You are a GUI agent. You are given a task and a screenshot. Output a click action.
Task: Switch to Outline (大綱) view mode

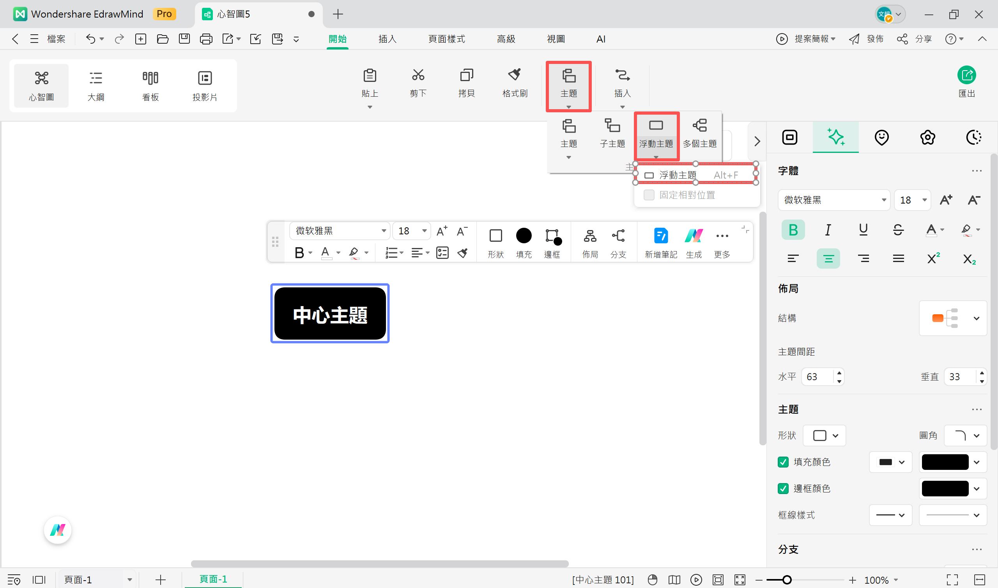(96, 85)
